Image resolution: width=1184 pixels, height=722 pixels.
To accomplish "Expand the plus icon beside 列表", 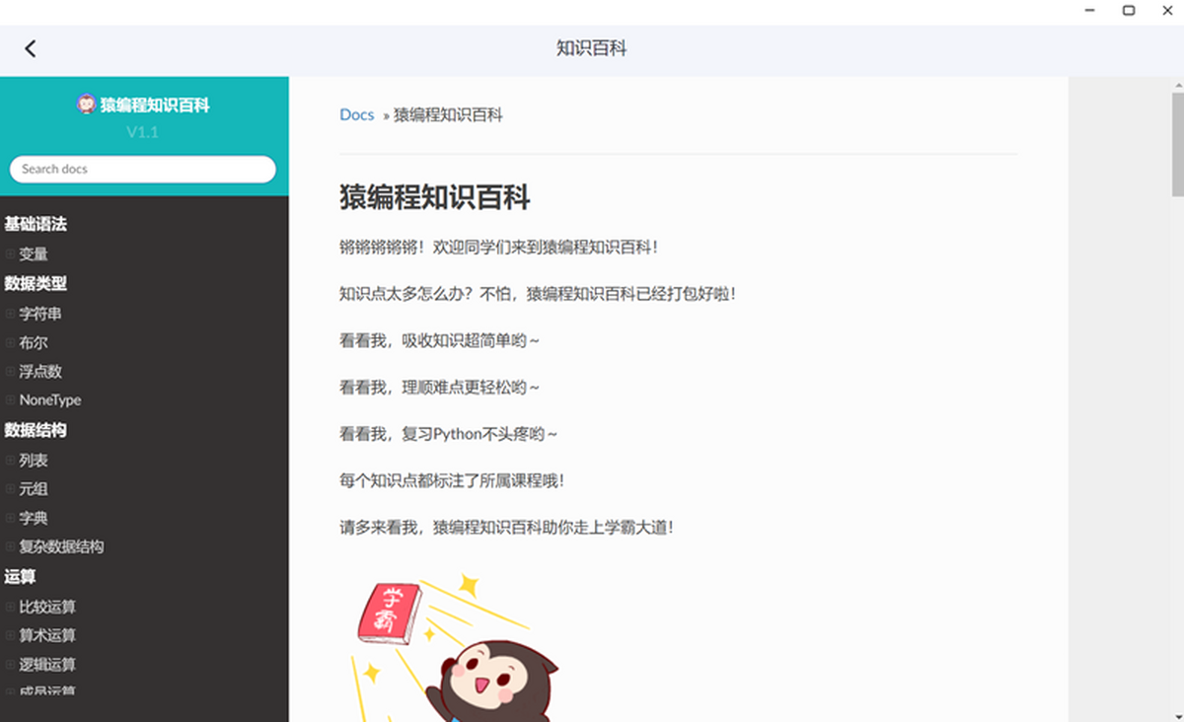I will (10, 461).
